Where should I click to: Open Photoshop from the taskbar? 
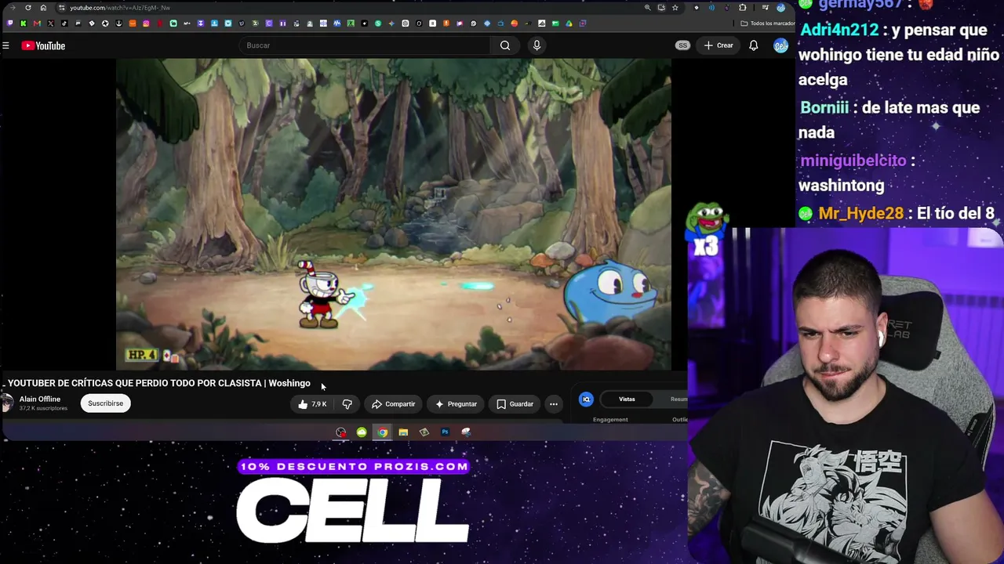click(x=445, y=432)
